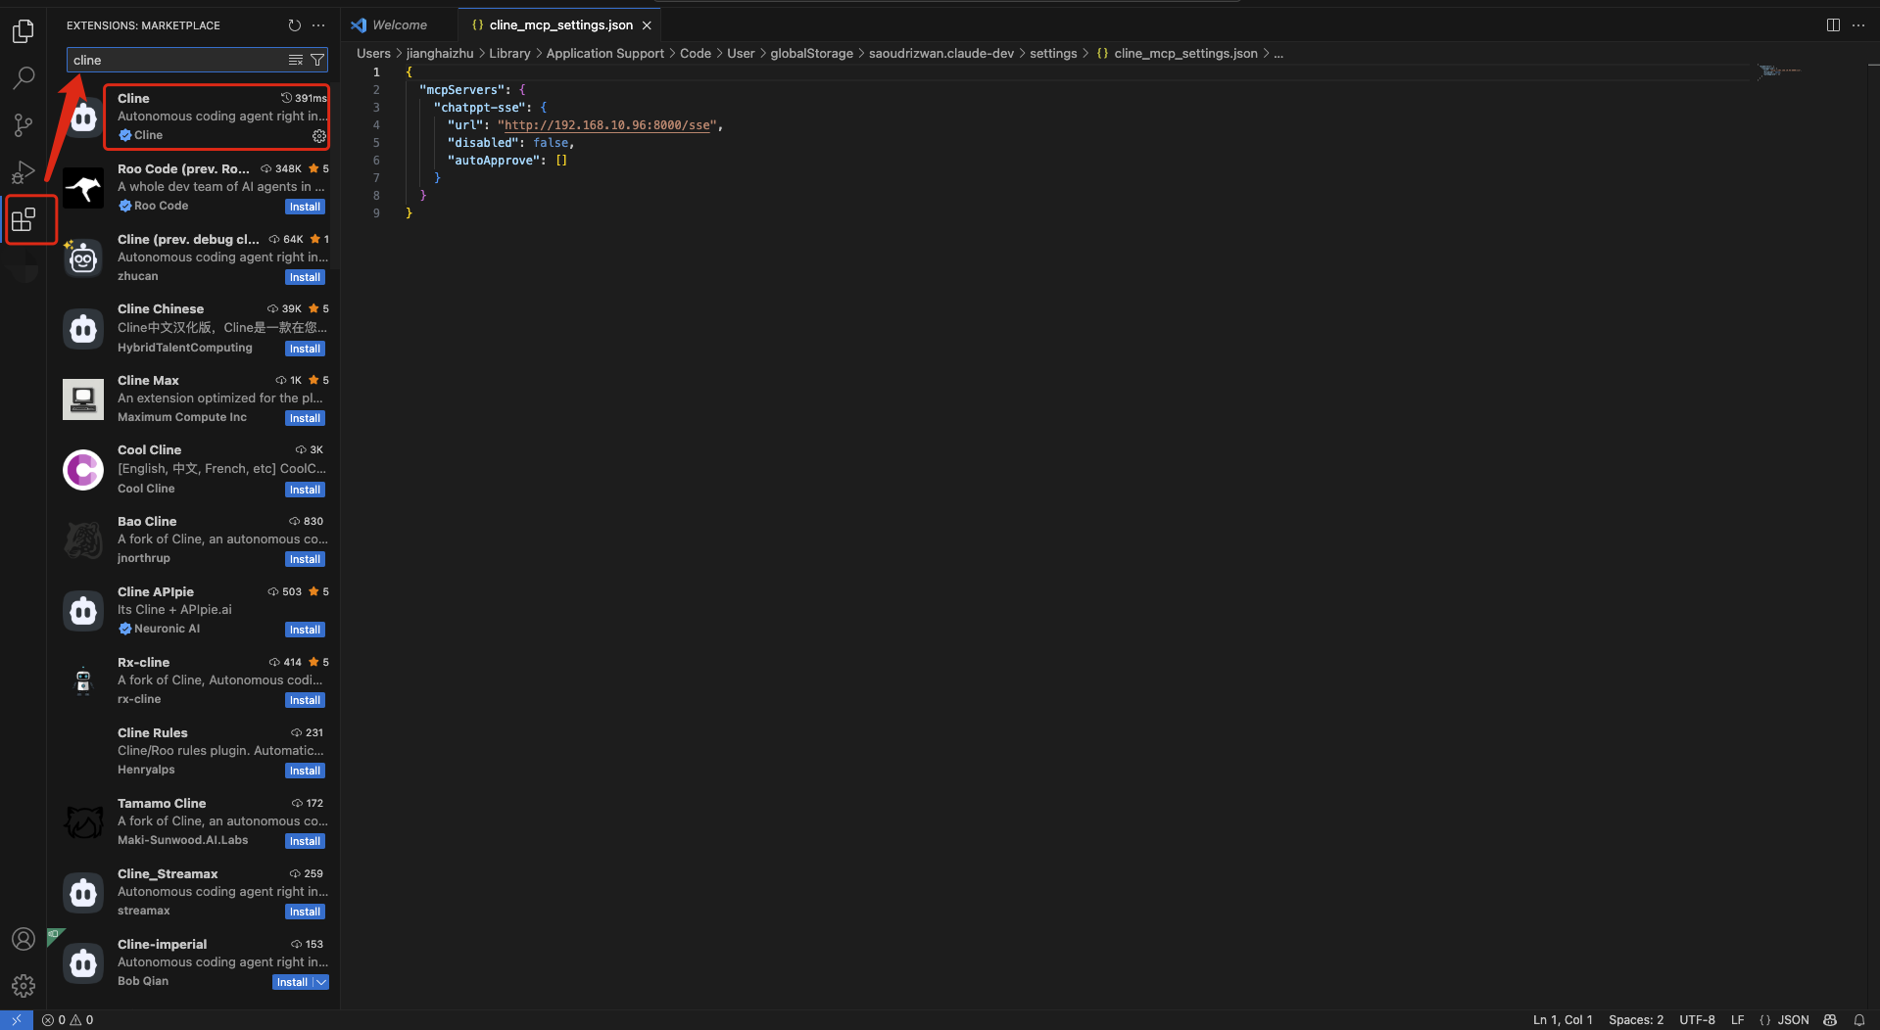Install the Tamamo Cline extension

point(305,841)
